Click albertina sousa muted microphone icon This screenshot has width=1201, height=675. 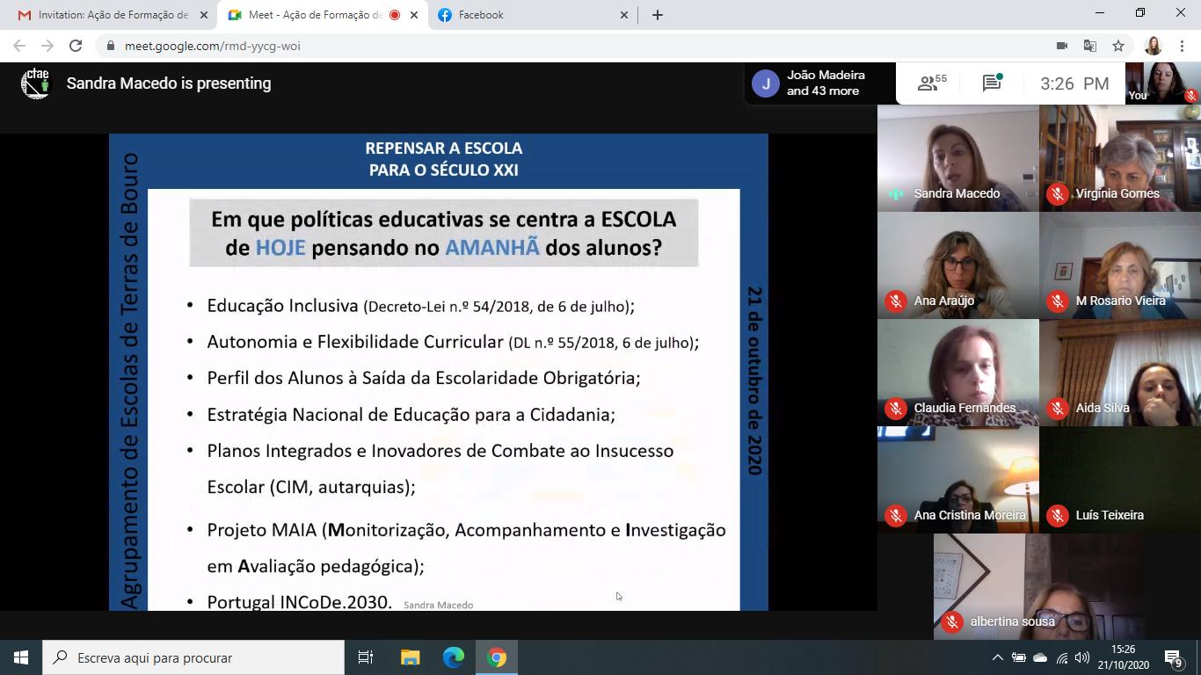(x=952, y=621)
